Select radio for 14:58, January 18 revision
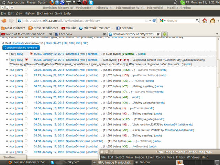Image resolution: width=220 pixels, height=165 pixels. [x=26, y=141]
